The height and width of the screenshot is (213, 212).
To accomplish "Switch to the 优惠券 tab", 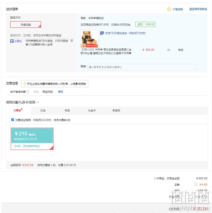I will [x=18, y=110].
